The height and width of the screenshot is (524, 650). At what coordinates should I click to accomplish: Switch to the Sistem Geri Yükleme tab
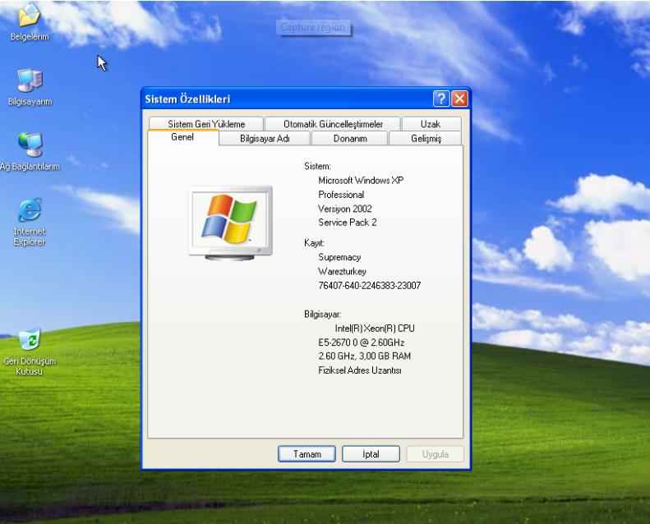(206, 124)
